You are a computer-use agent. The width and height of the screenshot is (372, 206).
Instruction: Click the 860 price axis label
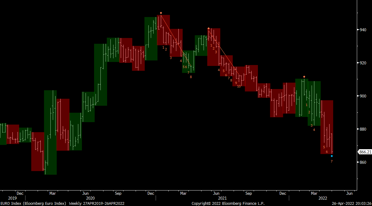[x=363, y=162]
